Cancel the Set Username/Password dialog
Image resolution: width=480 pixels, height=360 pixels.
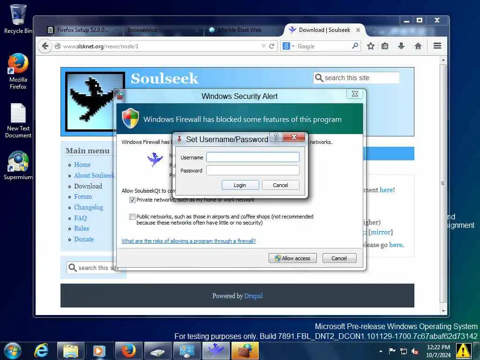(x=280, y=185)
